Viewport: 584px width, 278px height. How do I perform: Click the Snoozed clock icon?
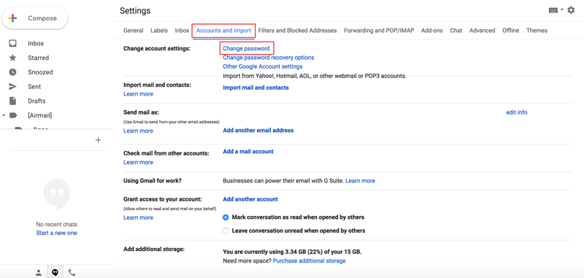click(12, 72)
